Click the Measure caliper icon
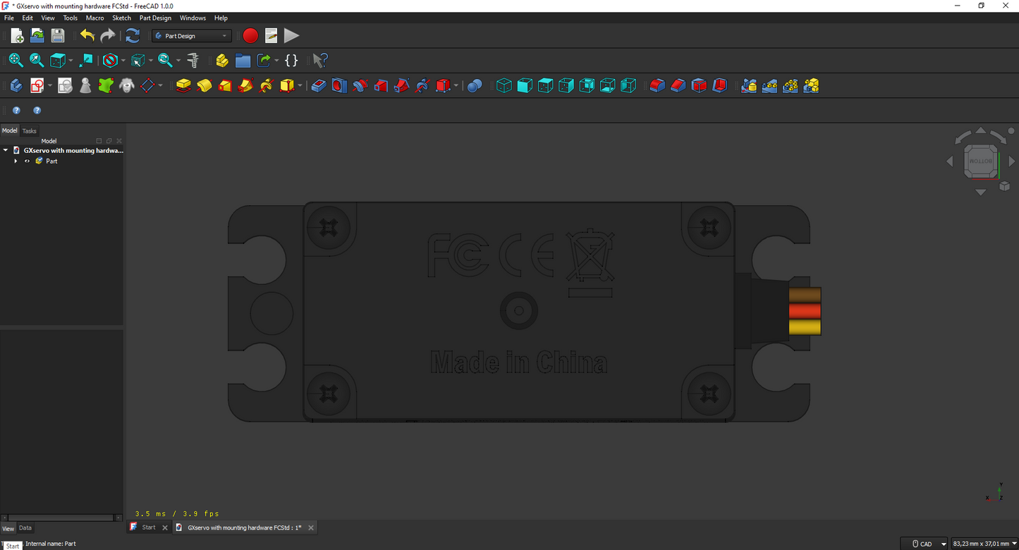 pos(193,61)
